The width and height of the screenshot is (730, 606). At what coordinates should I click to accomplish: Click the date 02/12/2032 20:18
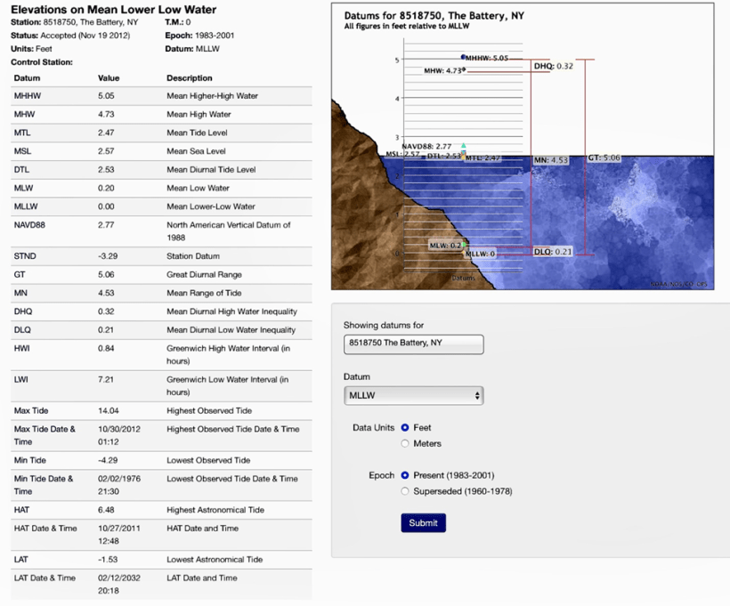pos(119,584)
